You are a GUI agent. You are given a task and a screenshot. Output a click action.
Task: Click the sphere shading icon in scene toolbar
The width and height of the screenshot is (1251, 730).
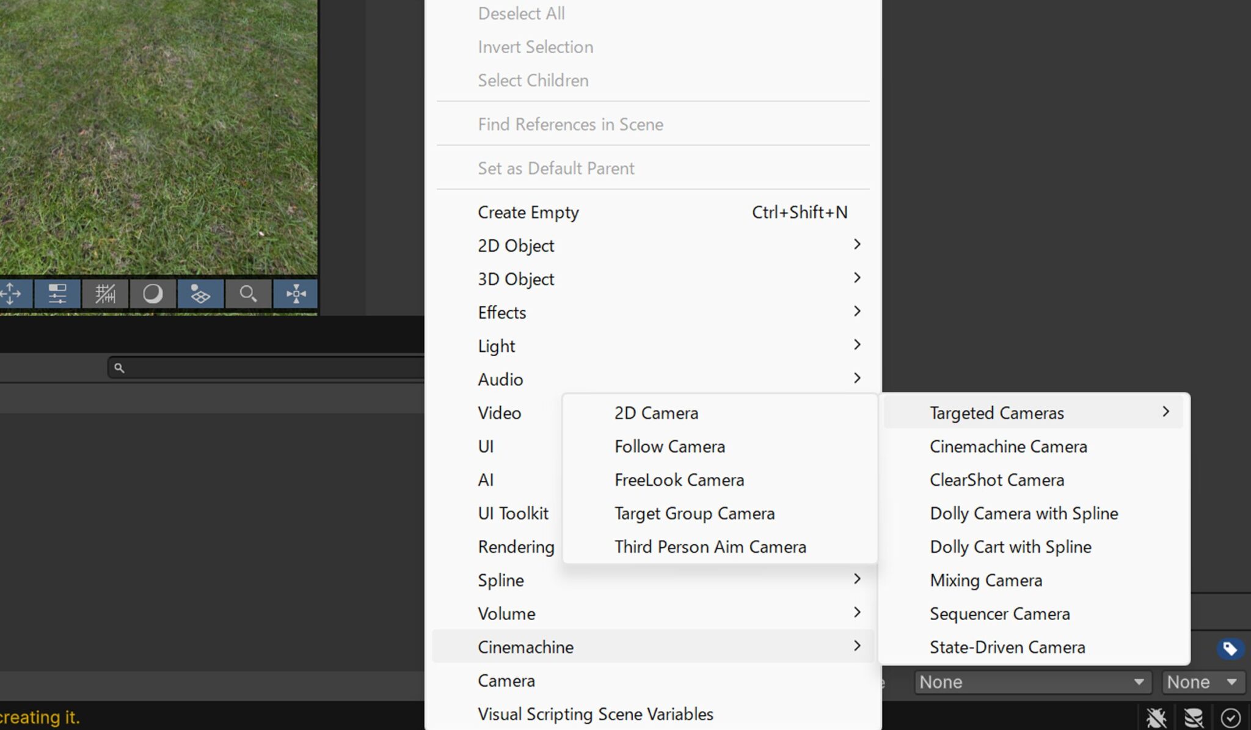click(153, 294)
